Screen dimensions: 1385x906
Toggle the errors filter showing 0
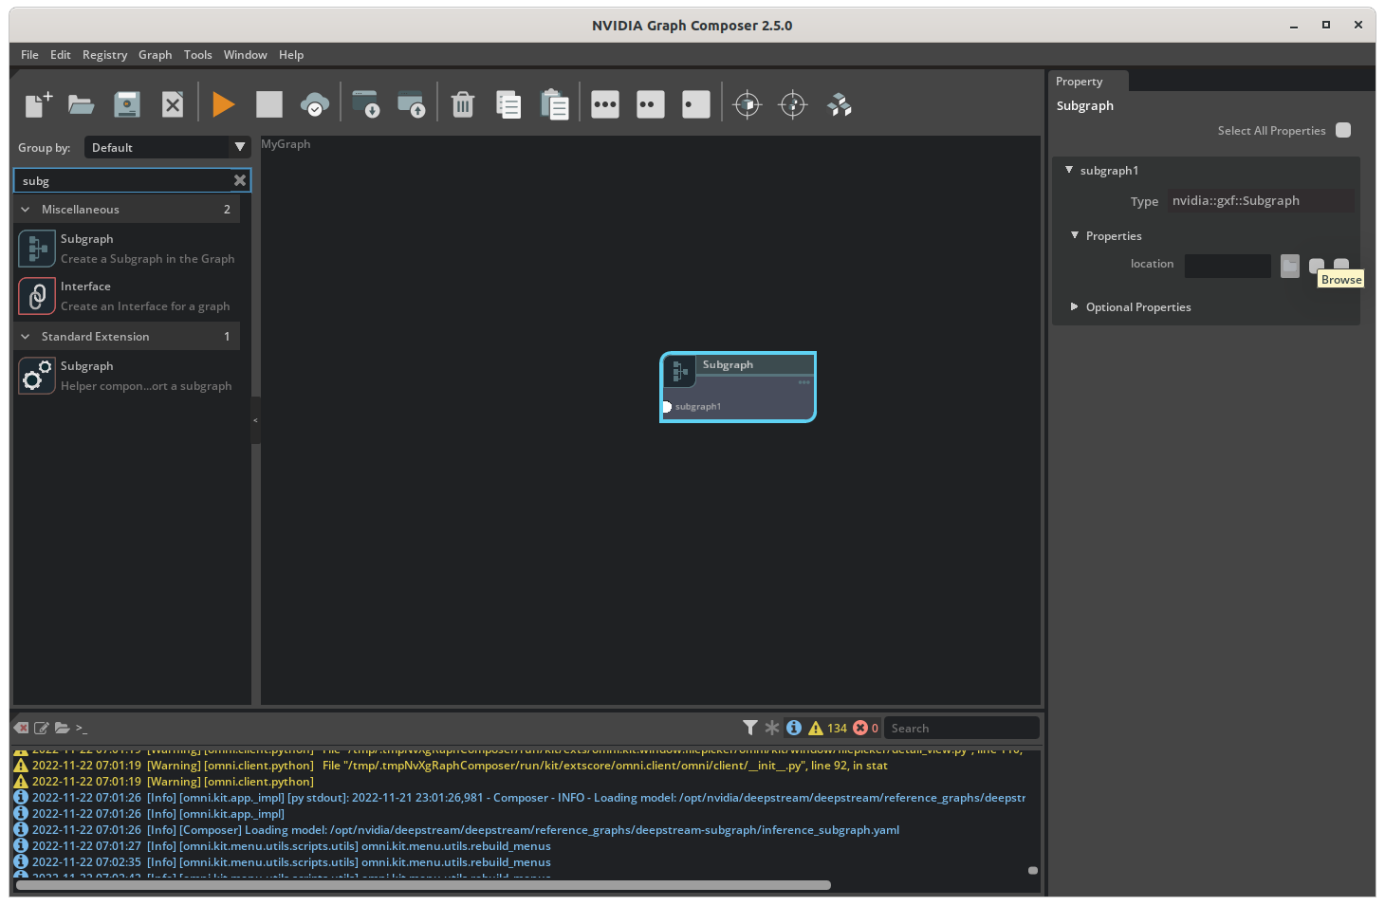click(865, 728)
